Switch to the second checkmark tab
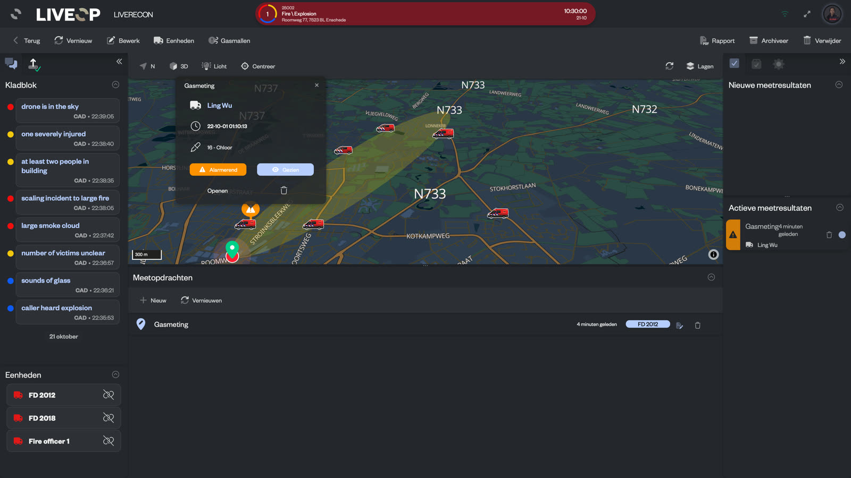This screenshot has height=478, width=851. 756,64
